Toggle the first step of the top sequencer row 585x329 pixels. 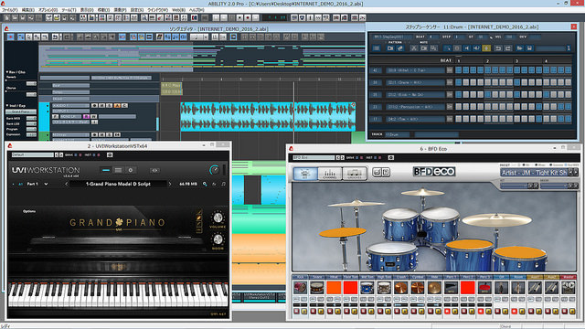tap(459, 70)
